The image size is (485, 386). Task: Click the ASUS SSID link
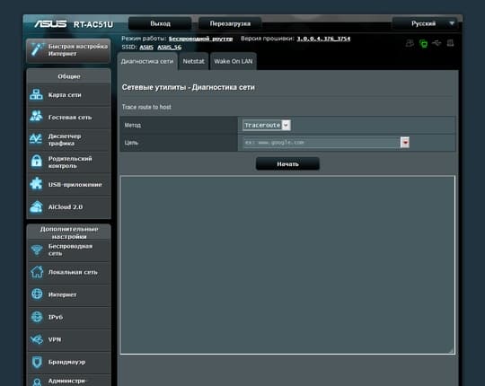point(146,48)
